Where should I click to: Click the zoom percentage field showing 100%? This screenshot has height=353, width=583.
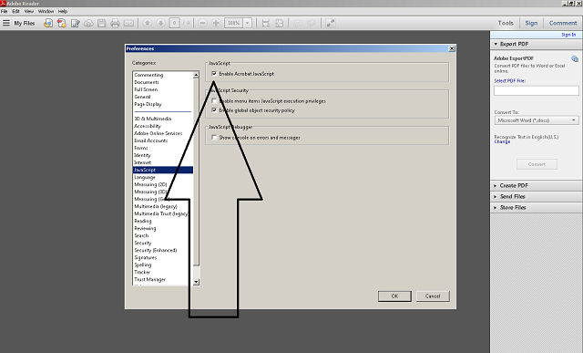pos(234,23)
